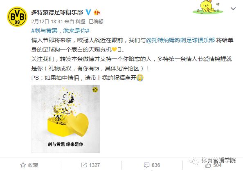
Task: Open the 多特蒙德足球俱乐部 account name
Action: tap(57, 12)
